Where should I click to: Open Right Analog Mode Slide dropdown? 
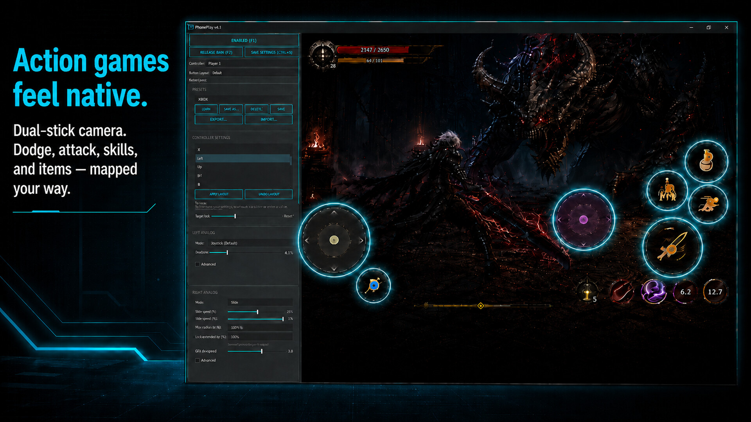tap(260, 302)
